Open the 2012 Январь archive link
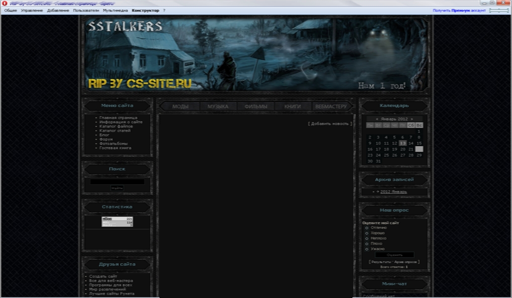This screenshot has height=298, width=512. [x=394, y=192]
